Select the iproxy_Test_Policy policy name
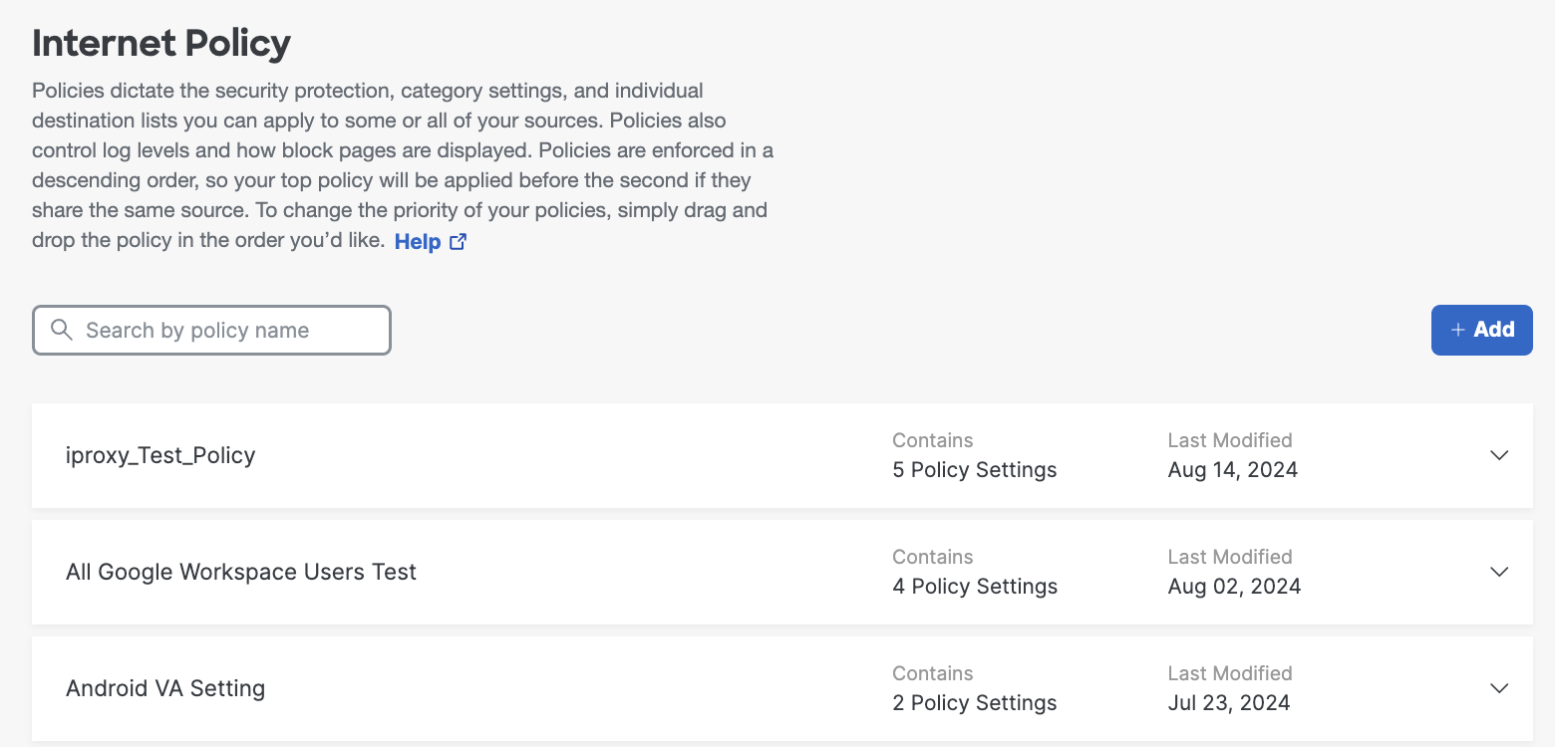The width and height of the screenshot is (1555, 747). click(160, 455)
